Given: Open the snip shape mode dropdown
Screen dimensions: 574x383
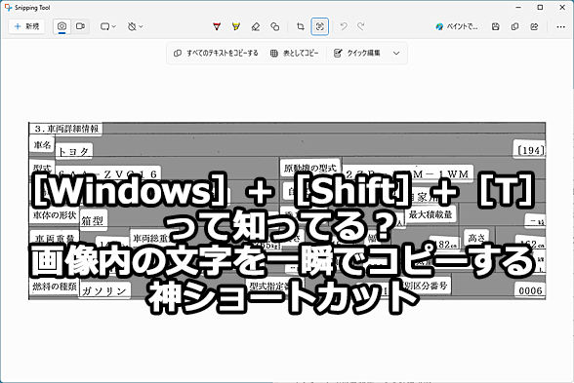Looking at the screenshot, I should pos(108,26).
